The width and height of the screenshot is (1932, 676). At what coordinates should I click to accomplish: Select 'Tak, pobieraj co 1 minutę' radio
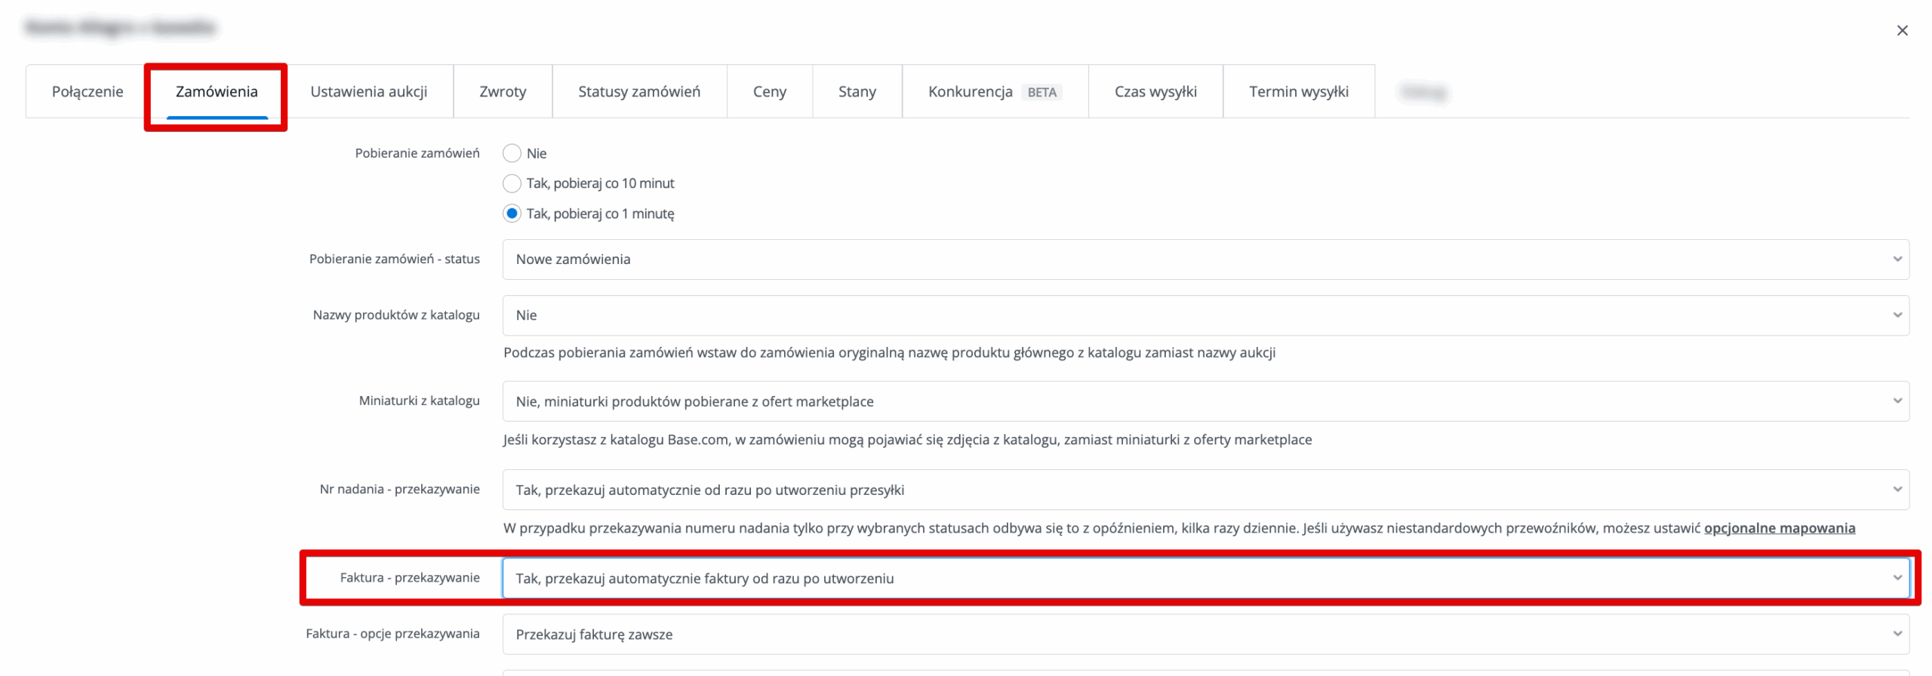[512, 214]
